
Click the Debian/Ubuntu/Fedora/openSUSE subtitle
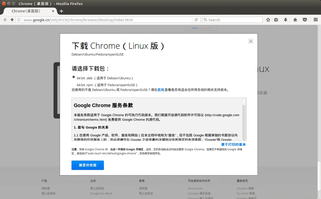coord(98,54)
